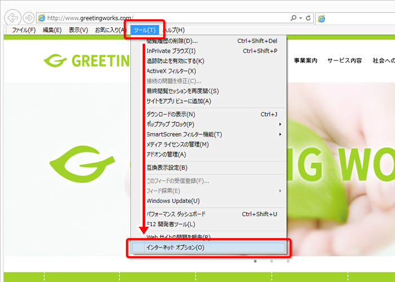Screen dimensions: 395x282
Task: Toggle ActiveX フィルター(X) option
Action: 171,71
